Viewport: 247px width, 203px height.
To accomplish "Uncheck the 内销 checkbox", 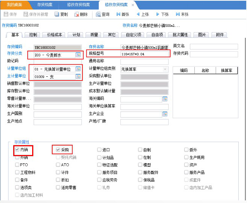I will (17, 150).
